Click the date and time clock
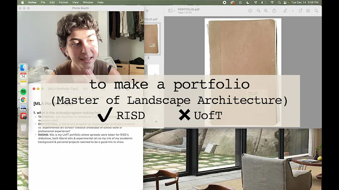 point(305,2)
